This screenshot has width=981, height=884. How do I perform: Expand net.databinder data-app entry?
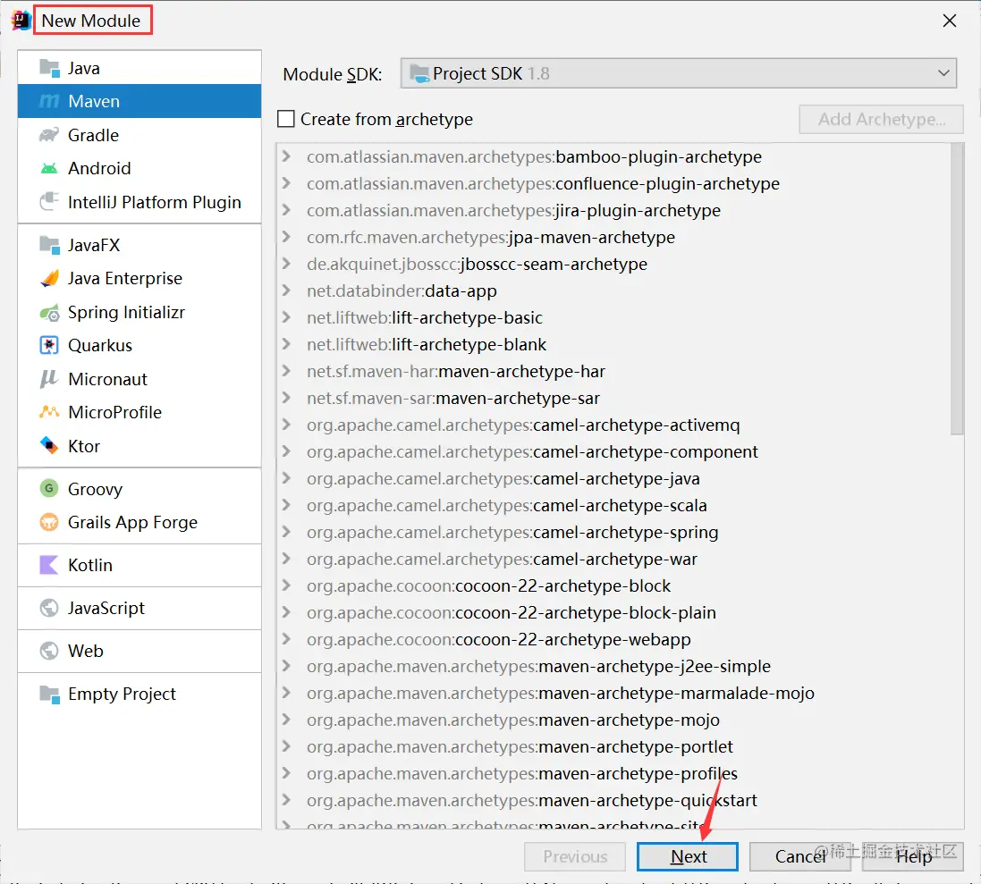point(286,290)
